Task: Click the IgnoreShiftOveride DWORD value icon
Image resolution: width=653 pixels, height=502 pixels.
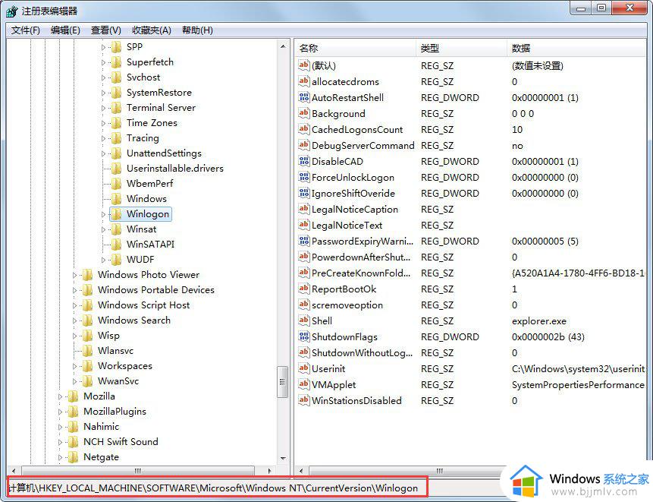Action: coord(304,193)
